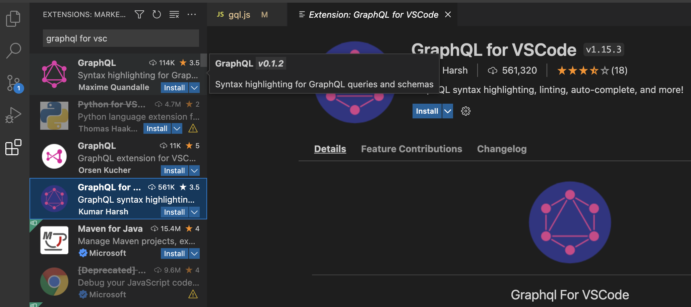
Task: Click verified badge next to Microsoft on Maven row
Action: point(83,253)
